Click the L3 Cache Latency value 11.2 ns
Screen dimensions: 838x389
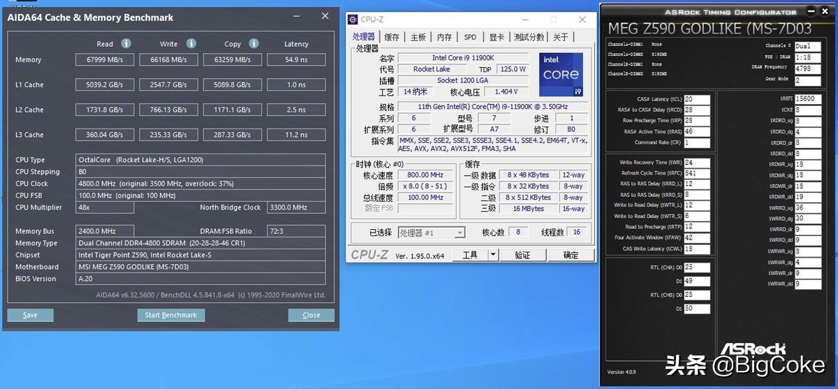click(296, 135)
